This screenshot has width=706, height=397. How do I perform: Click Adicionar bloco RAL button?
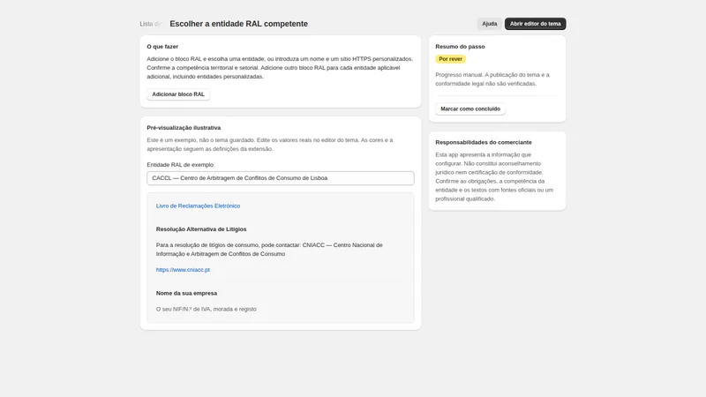coord(178,94)
